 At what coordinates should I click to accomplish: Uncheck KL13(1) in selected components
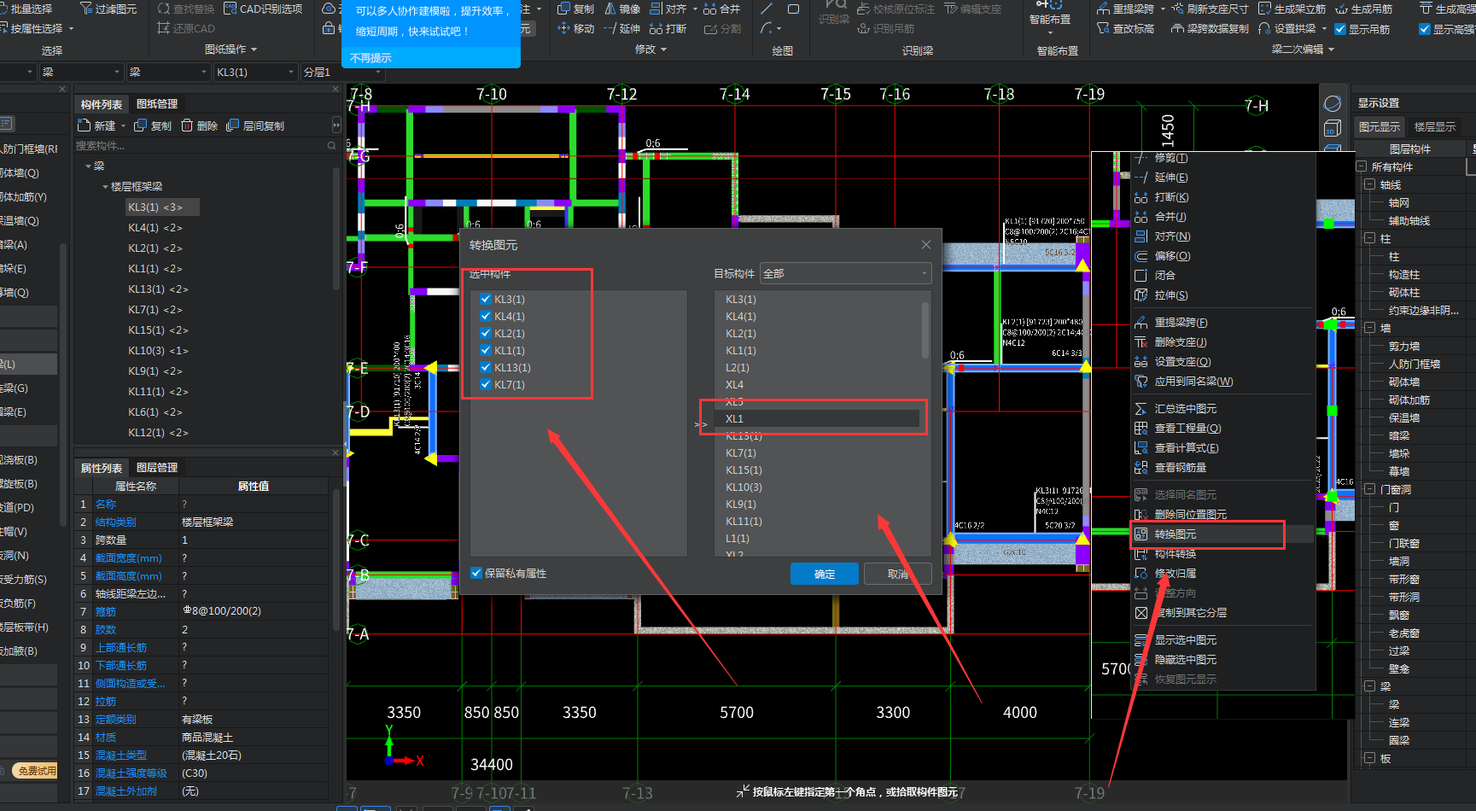pyautogui.click(x=485, y=367)
